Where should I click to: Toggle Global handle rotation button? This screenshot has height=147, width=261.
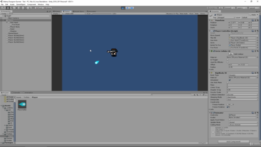point(48,8)
